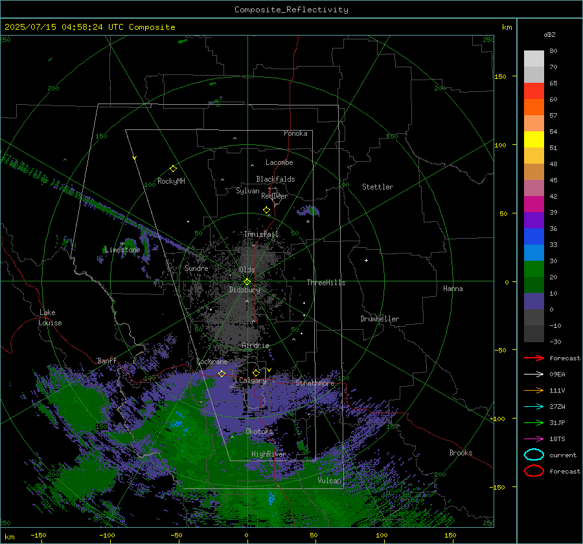Click the magenta 18TS arrow in the legend
This screenshot has height=544, width=583.
click(534, 439)
